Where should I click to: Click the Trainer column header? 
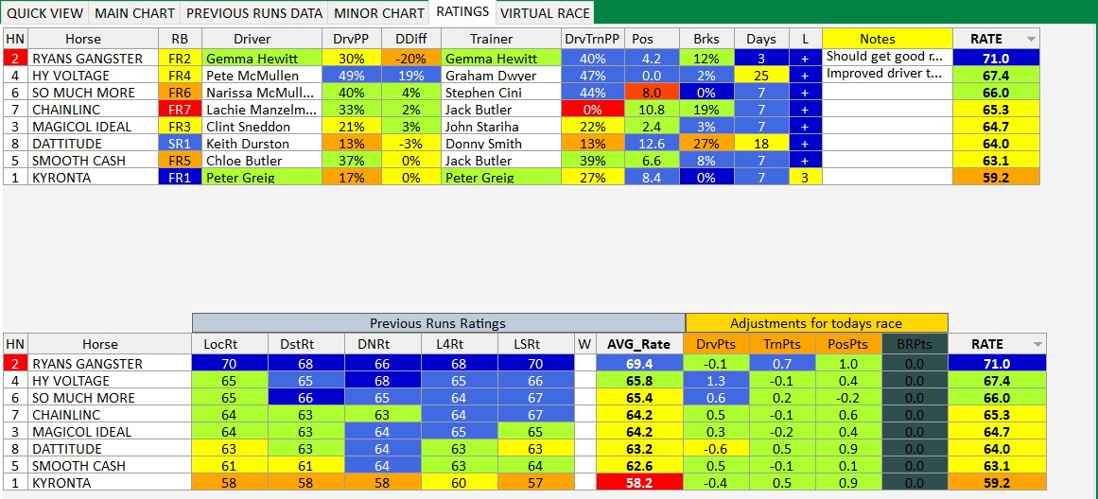[492, 40]
